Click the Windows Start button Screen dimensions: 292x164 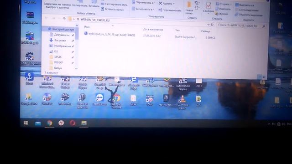click(x=26, y=123)
